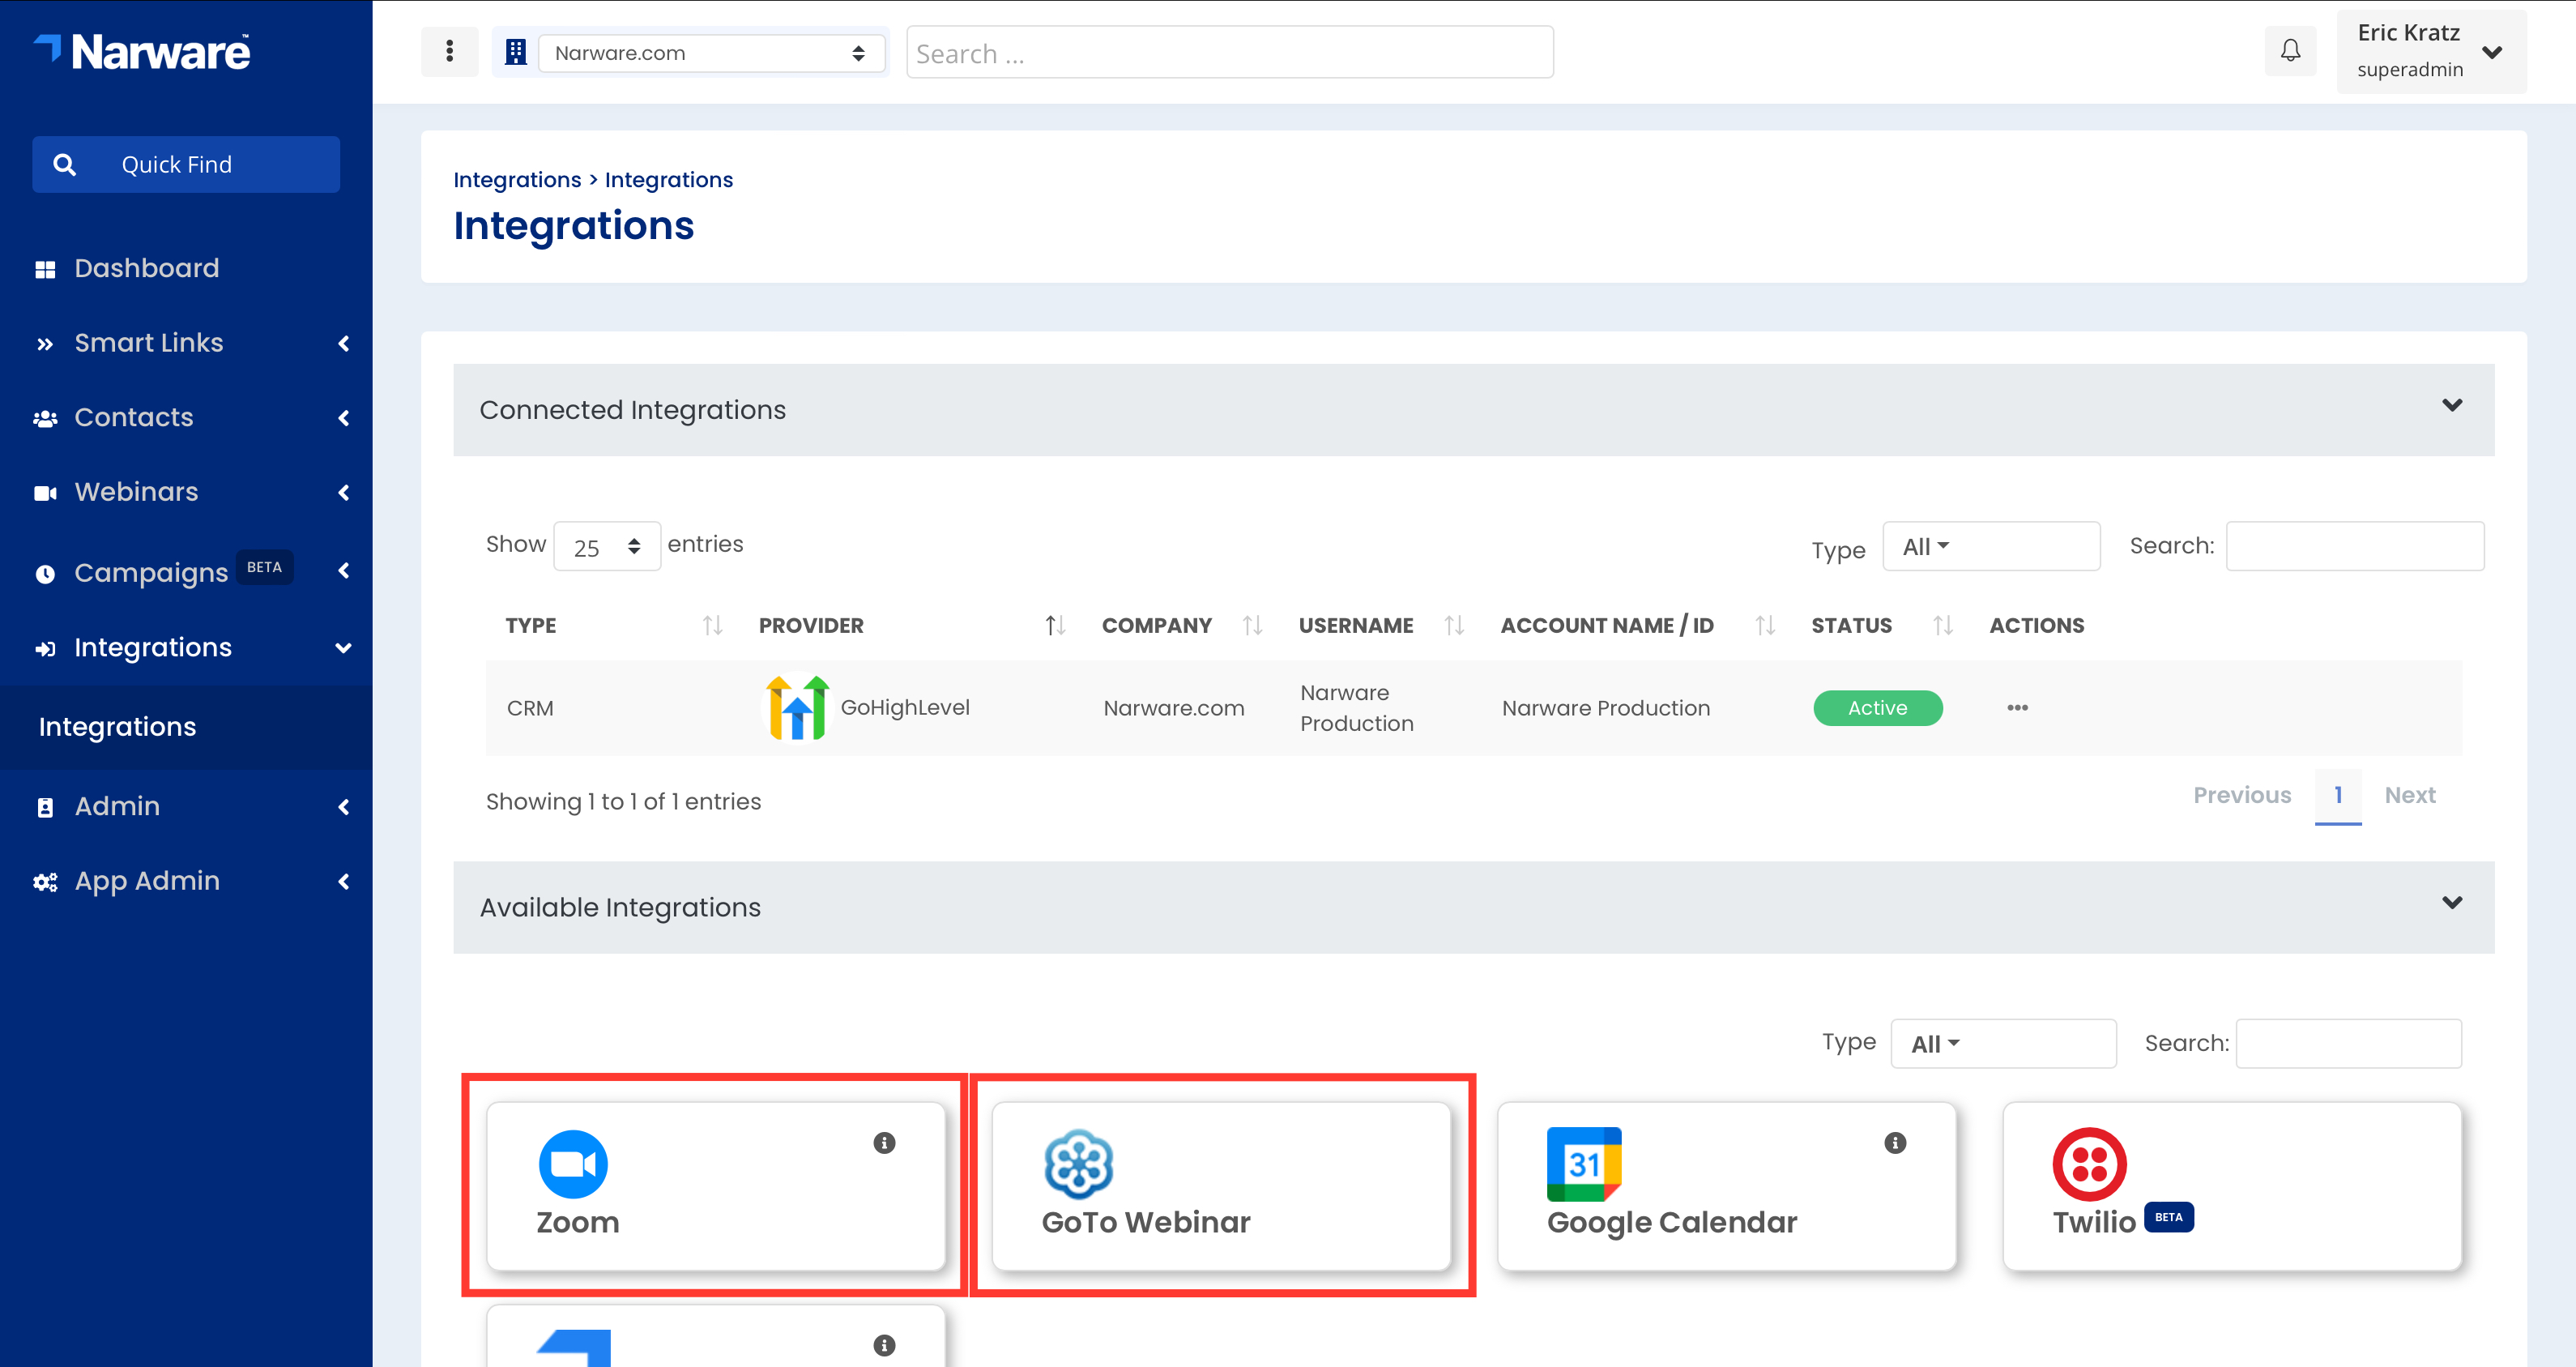The width and height of the screenshot is (2576, 1367).
Task: Open Smart Links menu item
Action: click(x=149, y=343)
